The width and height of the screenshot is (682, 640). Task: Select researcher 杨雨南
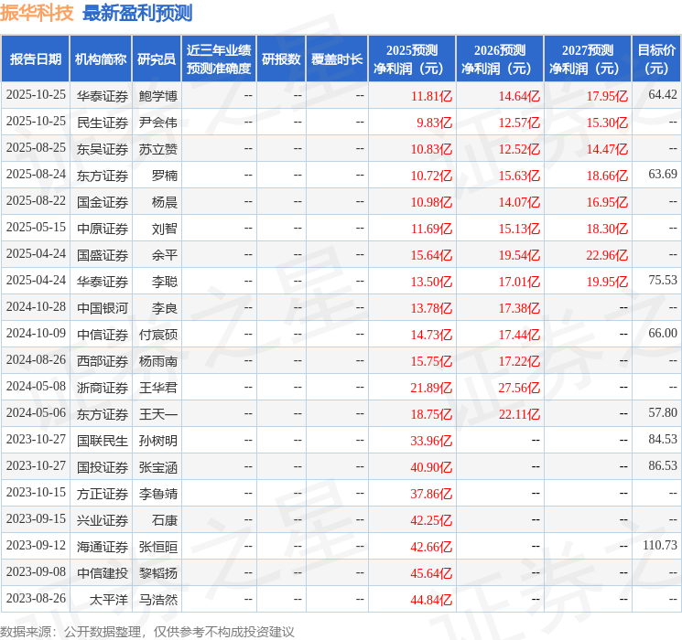click(x=157, y=361)
